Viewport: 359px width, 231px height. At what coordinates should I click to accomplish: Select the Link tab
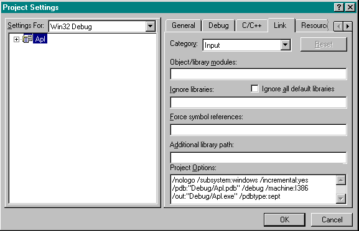tap(281, 25)
